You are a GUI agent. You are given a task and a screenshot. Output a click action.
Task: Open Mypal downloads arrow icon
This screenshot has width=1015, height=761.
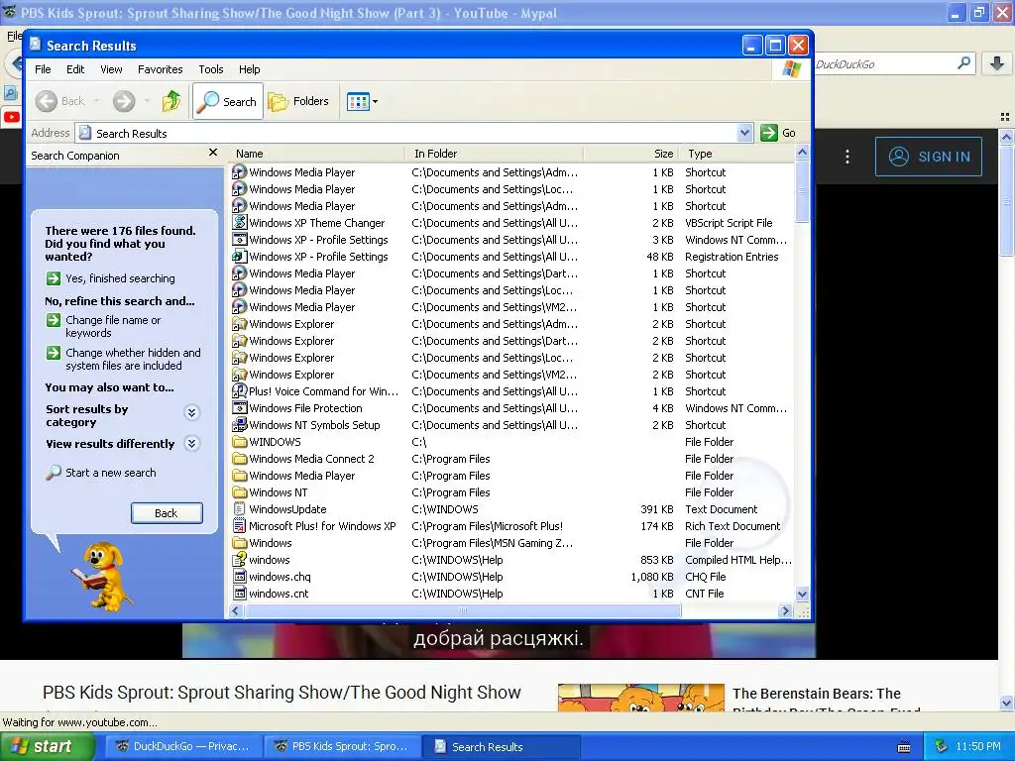coord(997,63)
